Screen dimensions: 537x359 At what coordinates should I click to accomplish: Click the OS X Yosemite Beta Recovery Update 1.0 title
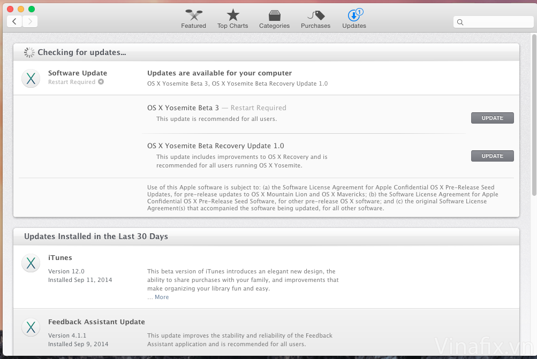pyautogui.click(x=215, y=146)
